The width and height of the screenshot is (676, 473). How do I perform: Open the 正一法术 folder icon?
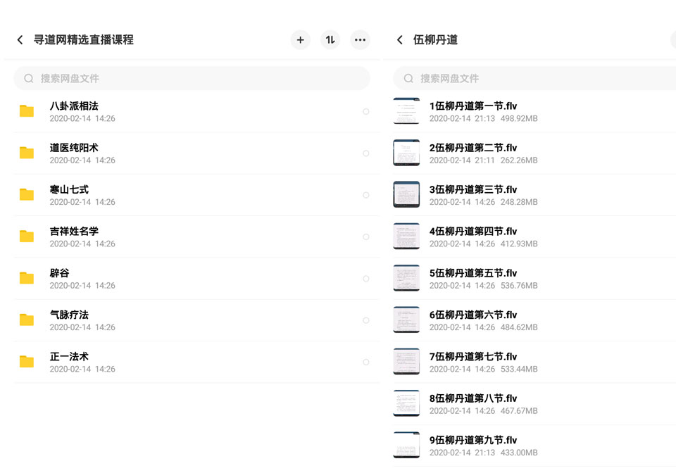[x=27, y=362]
